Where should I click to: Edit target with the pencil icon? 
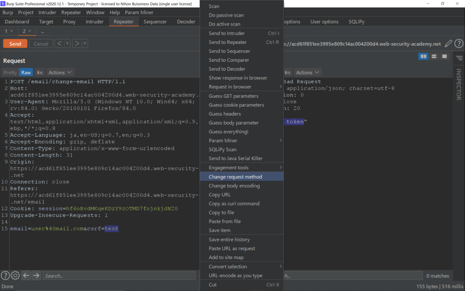pos(448,44)
